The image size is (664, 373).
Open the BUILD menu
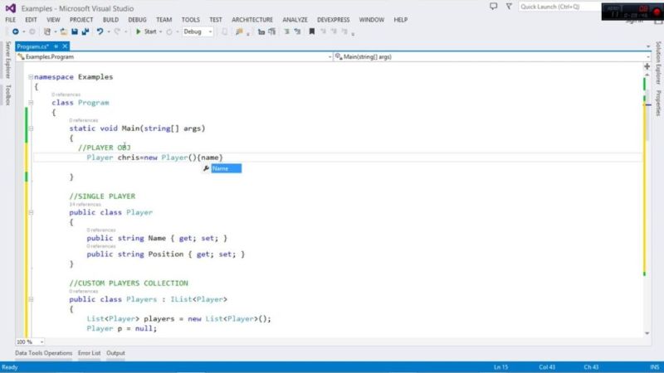(110, 20)
